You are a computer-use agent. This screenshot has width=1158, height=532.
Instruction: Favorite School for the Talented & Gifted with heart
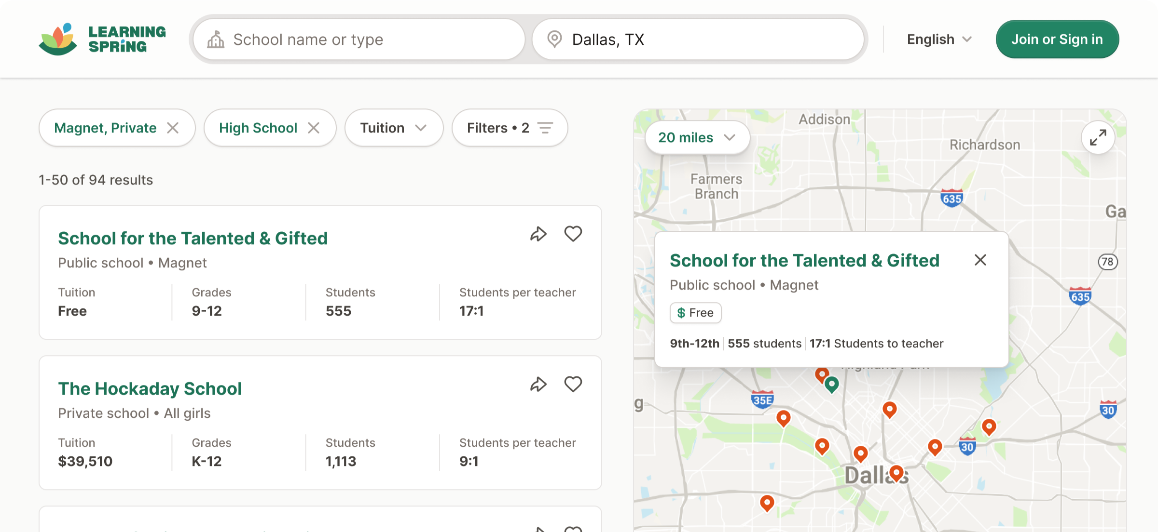coord(573,234)
